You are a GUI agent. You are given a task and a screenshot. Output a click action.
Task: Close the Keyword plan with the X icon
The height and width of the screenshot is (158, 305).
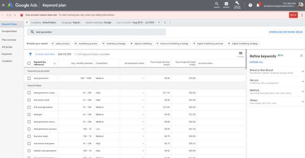point(3,5)
